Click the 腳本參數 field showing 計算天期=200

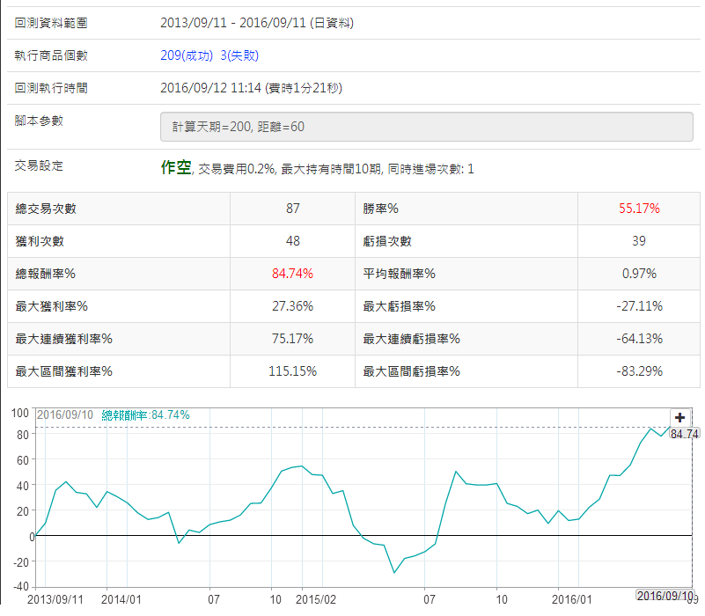(427, 126)
